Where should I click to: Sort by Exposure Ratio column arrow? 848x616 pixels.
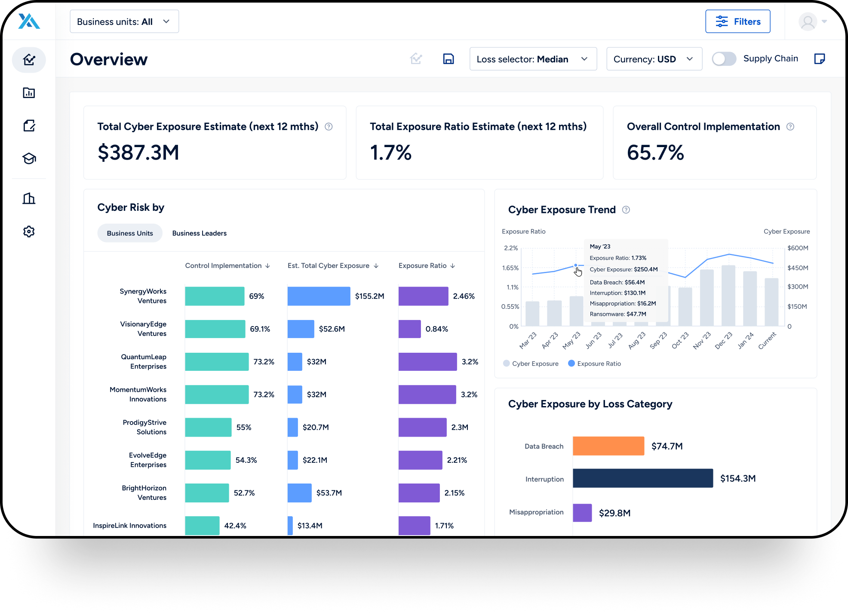453,266
